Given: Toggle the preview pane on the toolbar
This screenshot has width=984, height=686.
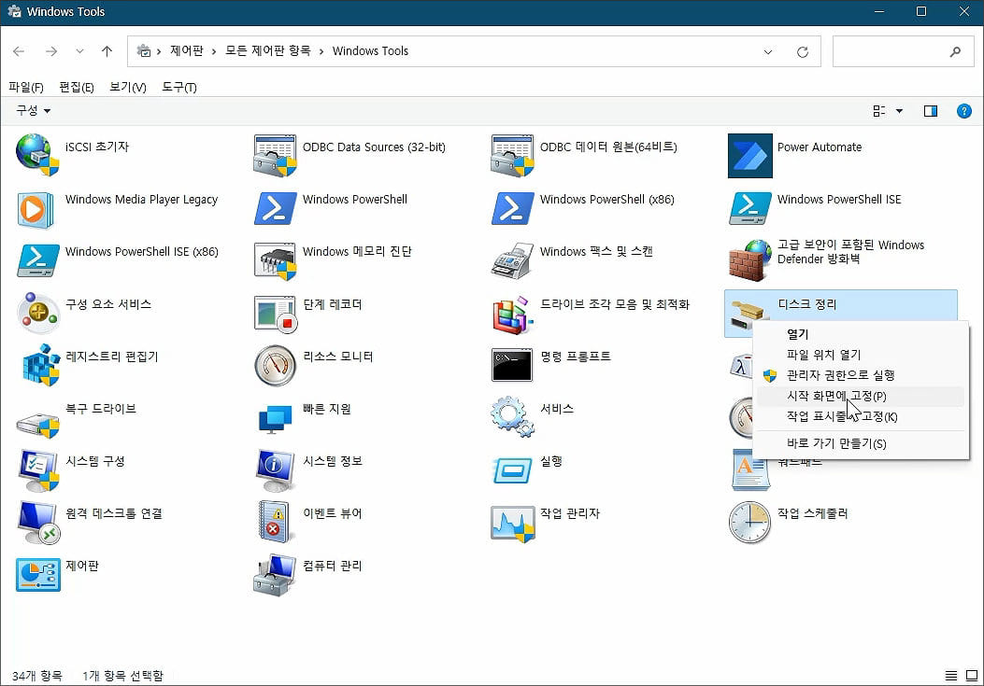Looking at the screenshot, I should 931,111.
